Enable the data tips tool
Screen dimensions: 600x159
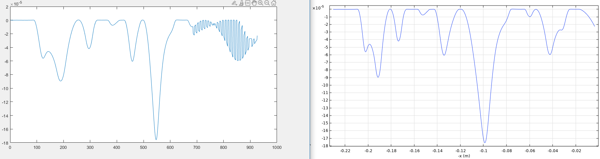248,3
